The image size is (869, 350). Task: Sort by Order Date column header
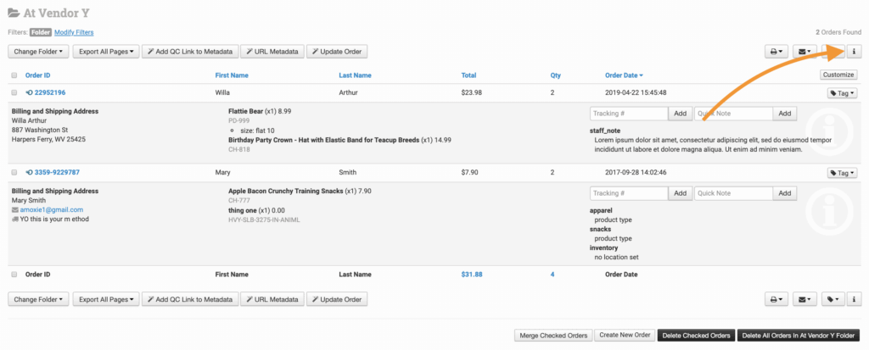coord(623,75)
